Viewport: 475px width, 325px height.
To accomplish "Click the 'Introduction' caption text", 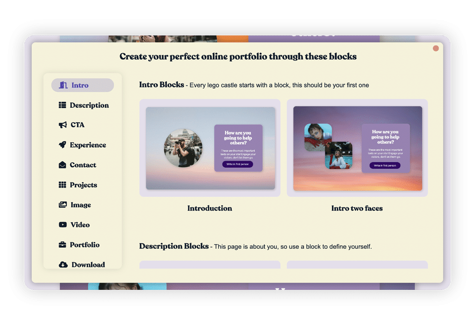I will [x=210, y=208].
